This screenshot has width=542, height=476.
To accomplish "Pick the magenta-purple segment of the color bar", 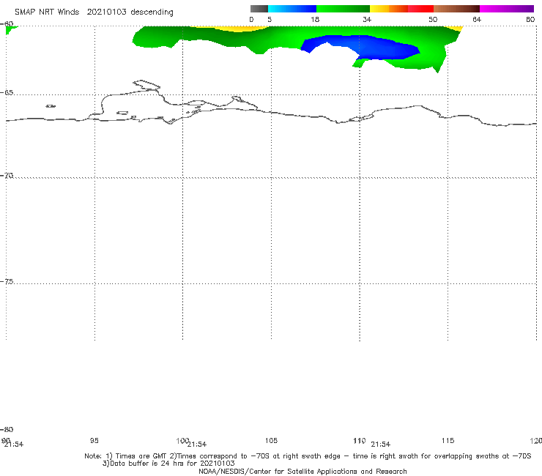I will [507, 9].
